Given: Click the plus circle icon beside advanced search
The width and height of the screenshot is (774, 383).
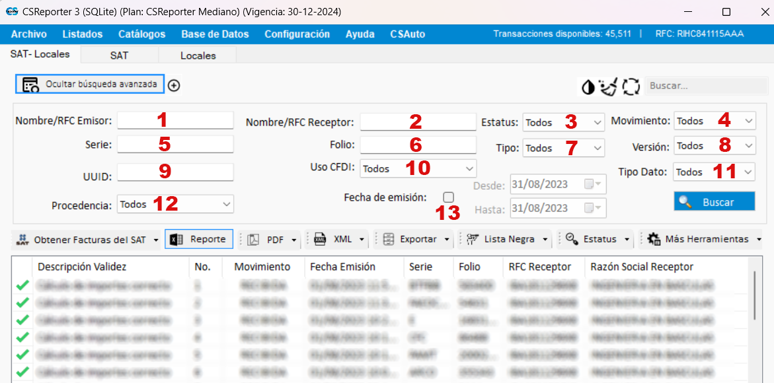Looking at the screenshot, I should [x=174, y=85].
